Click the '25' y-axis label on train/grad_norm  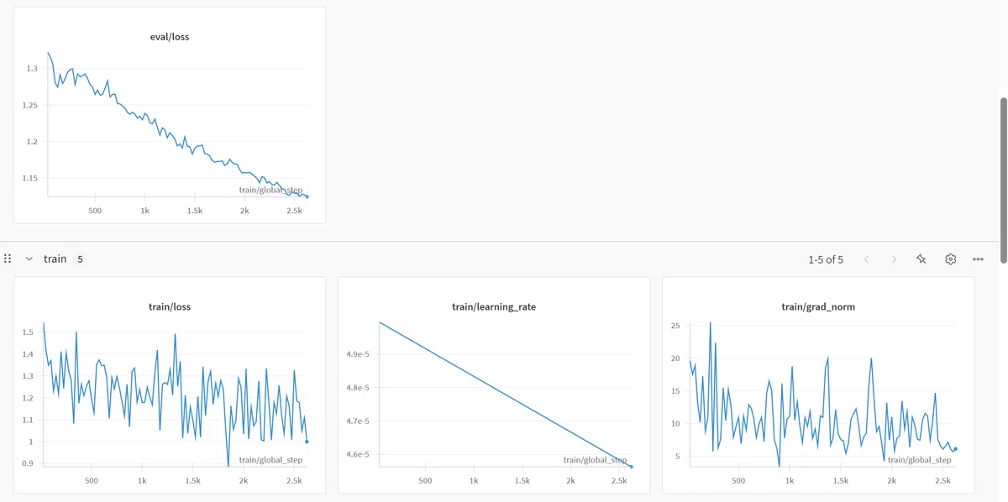click(x=675, y=325)
